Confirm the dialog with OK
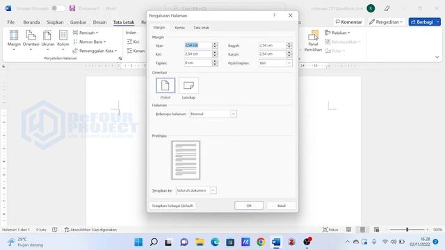The image size is (445, 250). (249, 206)
